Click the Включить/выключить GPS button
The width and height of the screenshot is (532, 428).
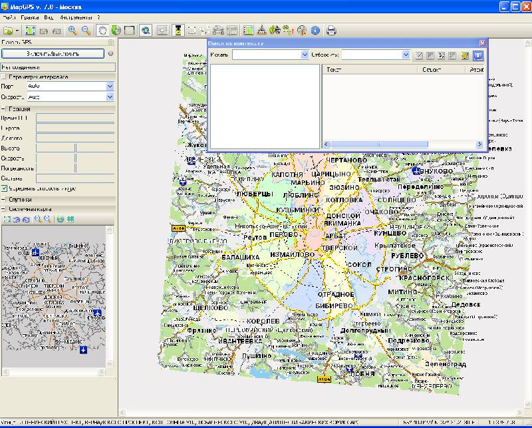(53, 54)
